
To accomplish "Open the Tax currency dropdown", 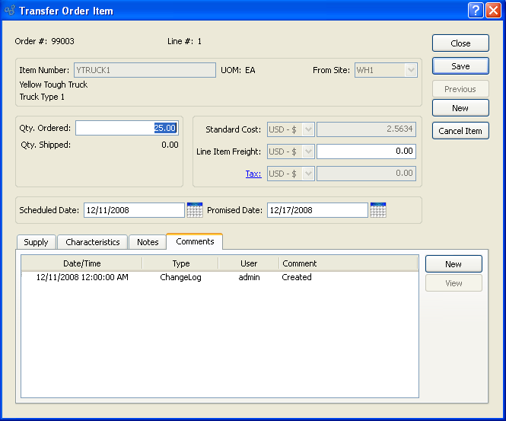I will pyautogui.click(x=291, y=174).
